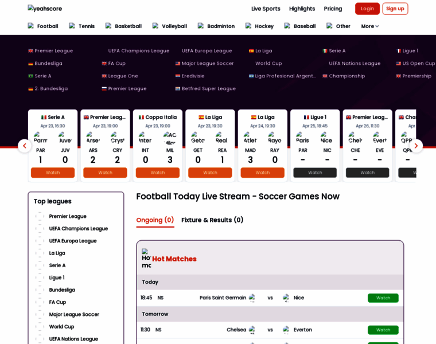This screenshot has width=436, height=344.
Task: Click the Login button
Action: coord(367,9)
